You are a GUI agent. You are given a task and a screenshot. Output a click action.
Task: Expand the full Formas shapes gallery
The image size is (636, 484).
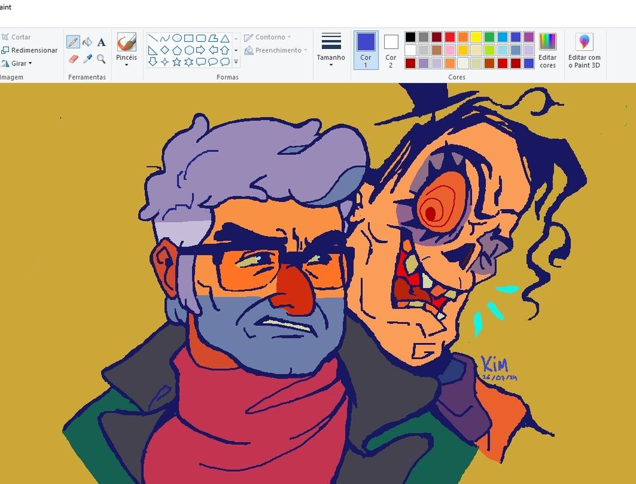point(236,62)
